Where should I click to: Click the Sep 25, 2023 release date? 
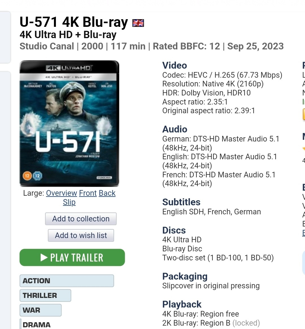click(x=256, y=46)
